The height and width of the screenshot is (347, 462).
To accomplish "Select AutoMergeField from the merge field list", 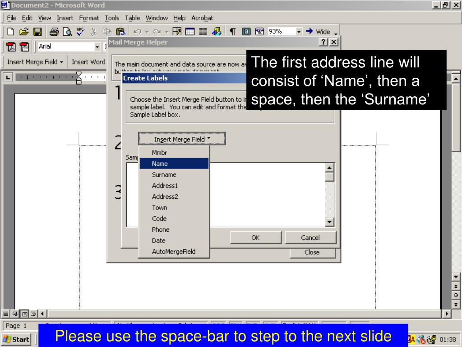I will pyautogui.click(x=174, y=251).
